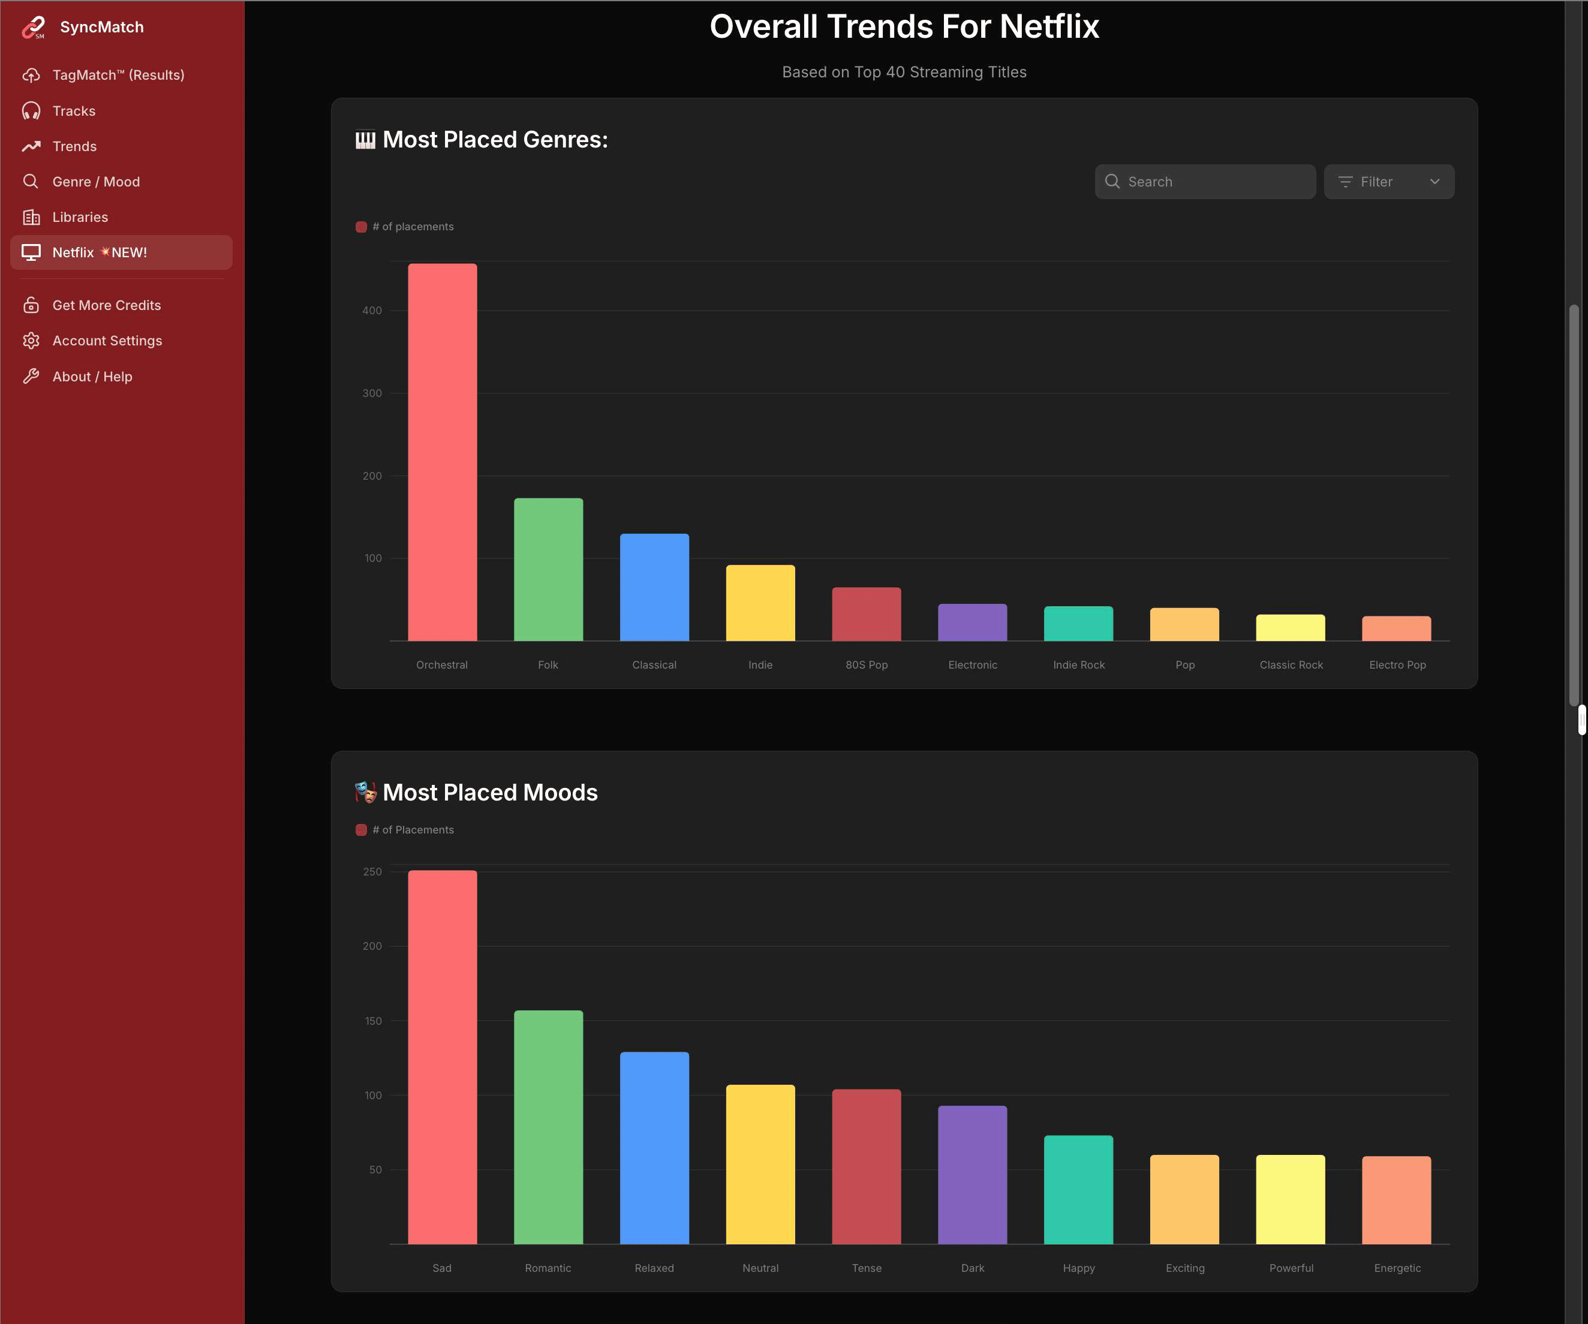Click the Electro Pop bar

[x=1397, y=628]
